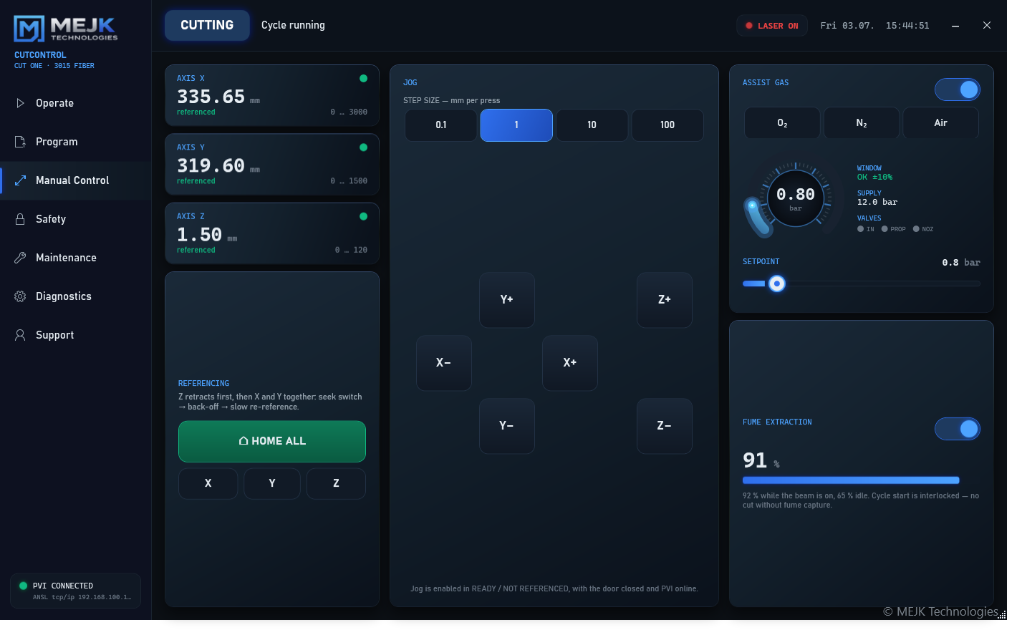Set jog step size to 1
The image size is (1017, 630).
point(516,125)
